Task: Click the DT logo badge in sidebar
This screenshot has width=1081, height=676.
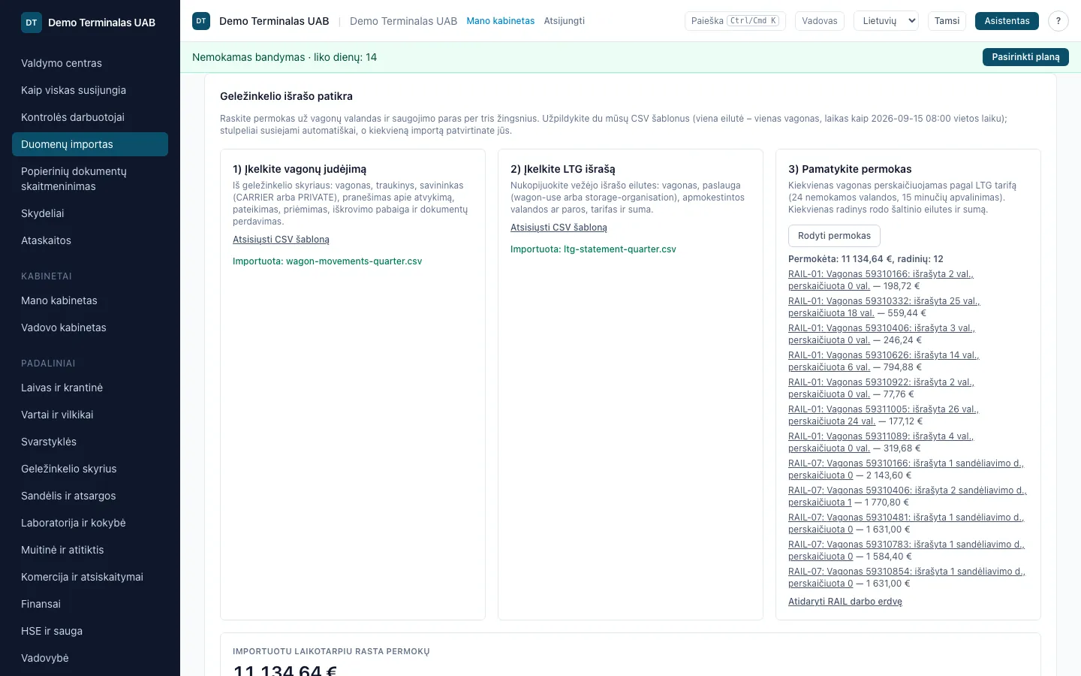Action: 32,23
